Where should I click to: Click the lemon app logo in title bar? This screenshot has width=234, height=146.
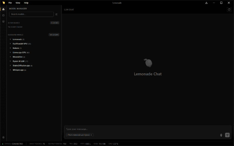point(4,3)
